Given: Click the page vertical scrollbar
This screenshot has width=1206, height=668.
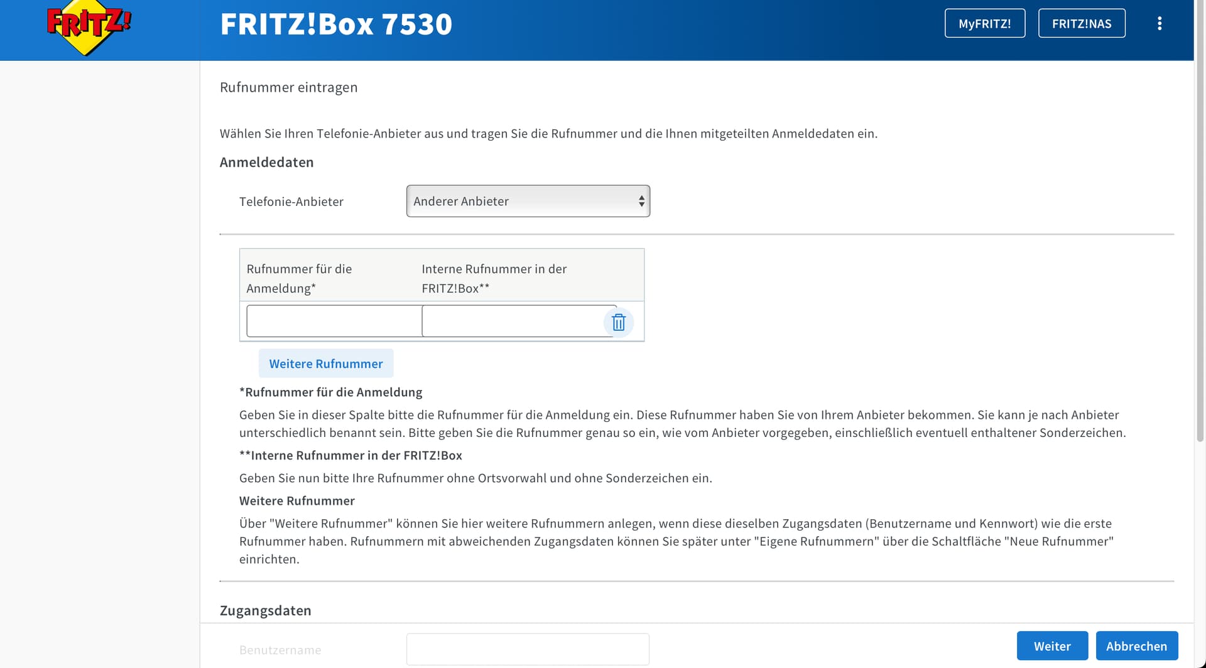Looking at the screenshot, I should [x=1200, y=221].
